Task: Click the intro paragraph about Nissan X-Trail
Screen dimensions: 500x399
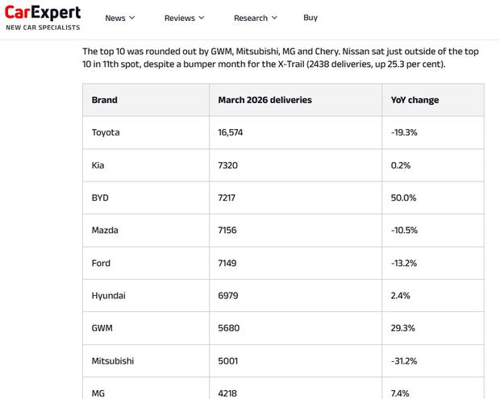Action: tap(281, 57)
